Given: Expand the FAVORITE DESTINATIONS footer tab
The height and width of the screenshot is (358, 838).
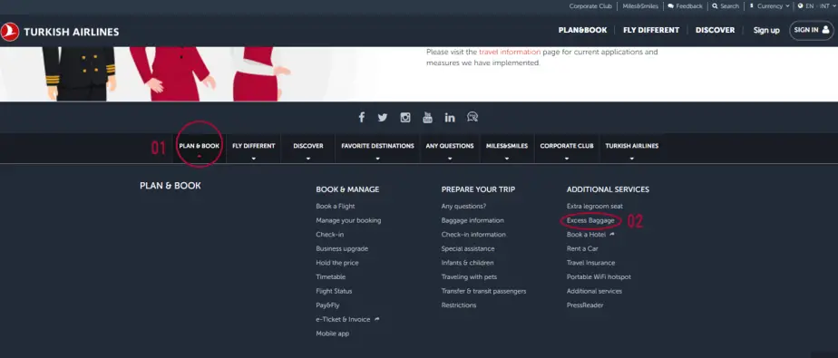Looking at the screenshot, I should [377, 149].
